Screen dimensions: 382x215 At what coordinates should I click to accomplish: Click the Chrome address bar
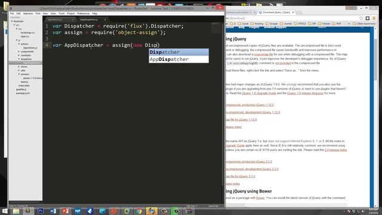point(291,19)
